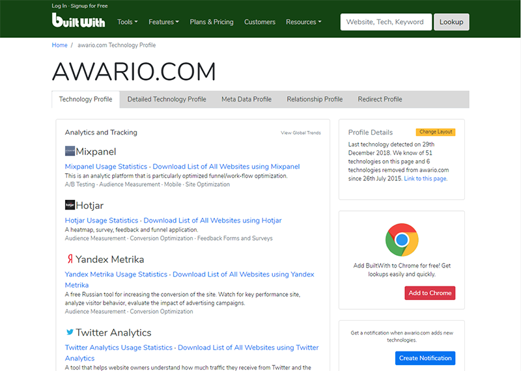Expand the Resources dropdown menu
521x371 pixels.
[303, 22]
